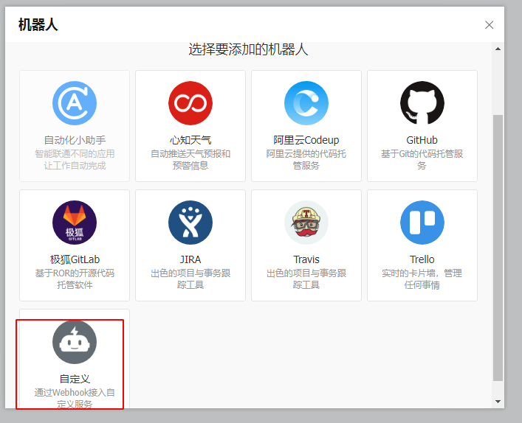The image size is (522, 423).
Task: Click the 自动化小助手 title text
Action: coord(75,140)
